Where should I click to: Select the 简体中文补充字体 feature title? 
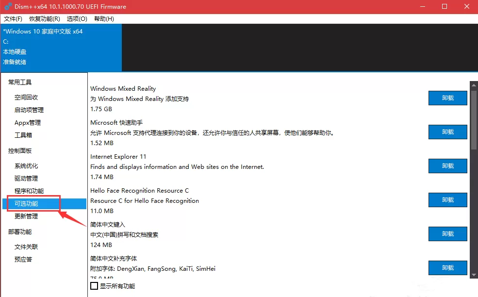coord(114,259)
